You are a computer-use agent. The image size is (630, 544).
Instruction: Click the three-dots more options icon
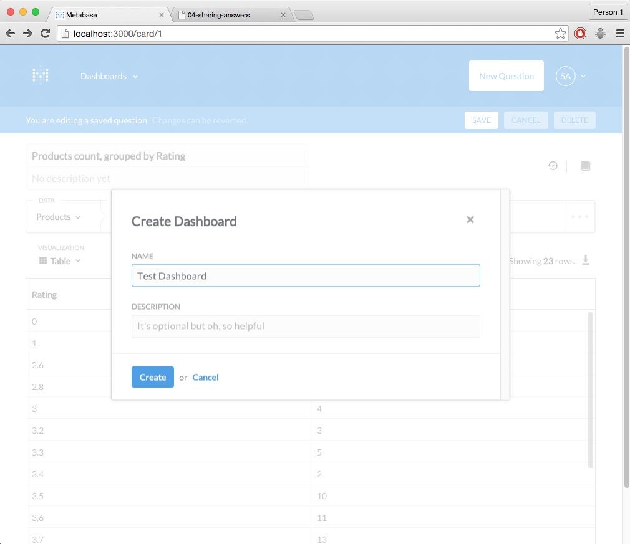tap(579, 216)
